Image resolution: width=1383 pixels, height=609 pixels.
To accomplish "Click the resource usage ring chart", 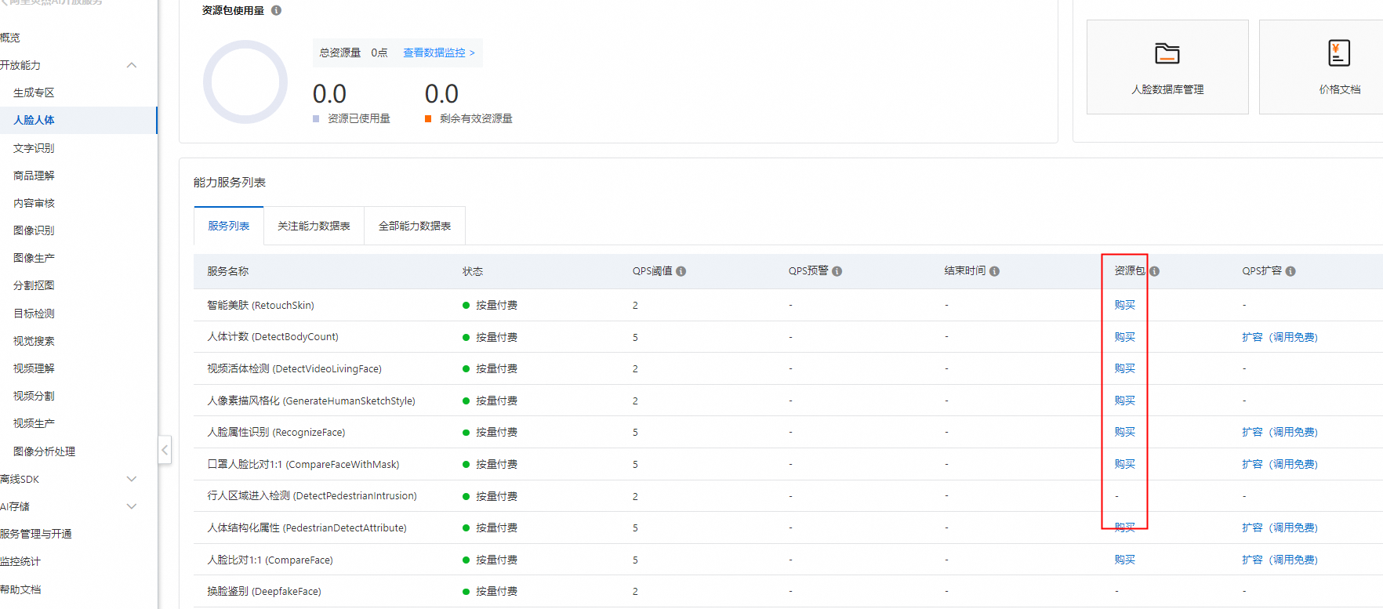I will click(x=245, y=82).
